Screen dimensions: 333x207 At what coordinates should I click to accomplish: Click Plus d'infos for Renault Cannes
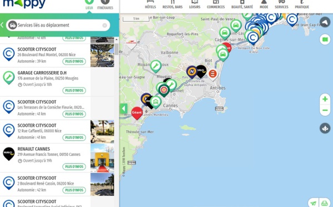[x=74, y=166]
